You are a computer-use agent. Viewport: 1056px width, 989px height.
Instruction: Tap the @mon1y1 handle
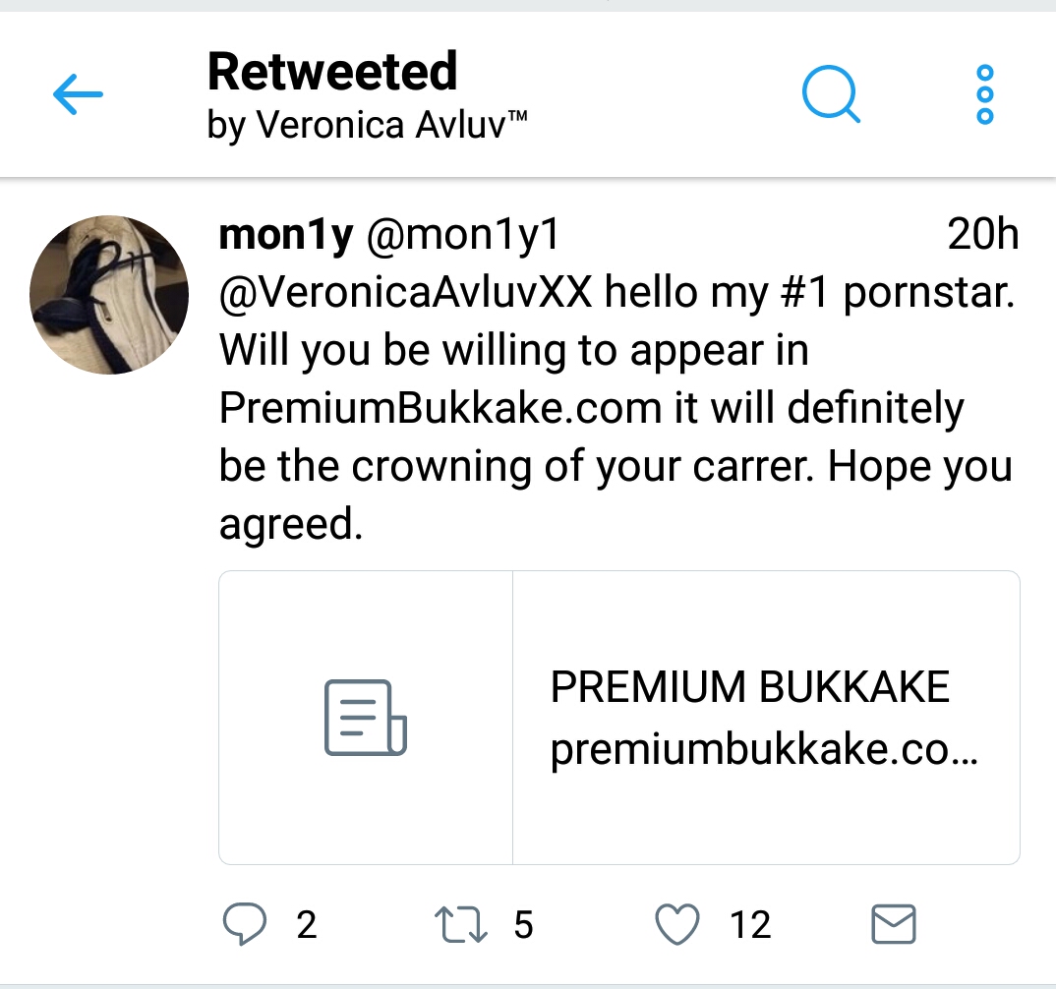462,236
